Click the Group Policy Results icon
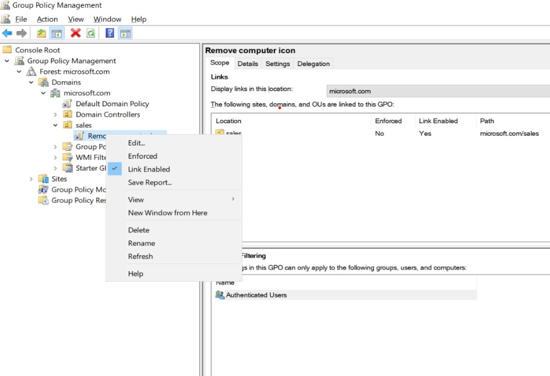Image resolution: width=550 pixels, height=376 pixels. coord(43,200)
